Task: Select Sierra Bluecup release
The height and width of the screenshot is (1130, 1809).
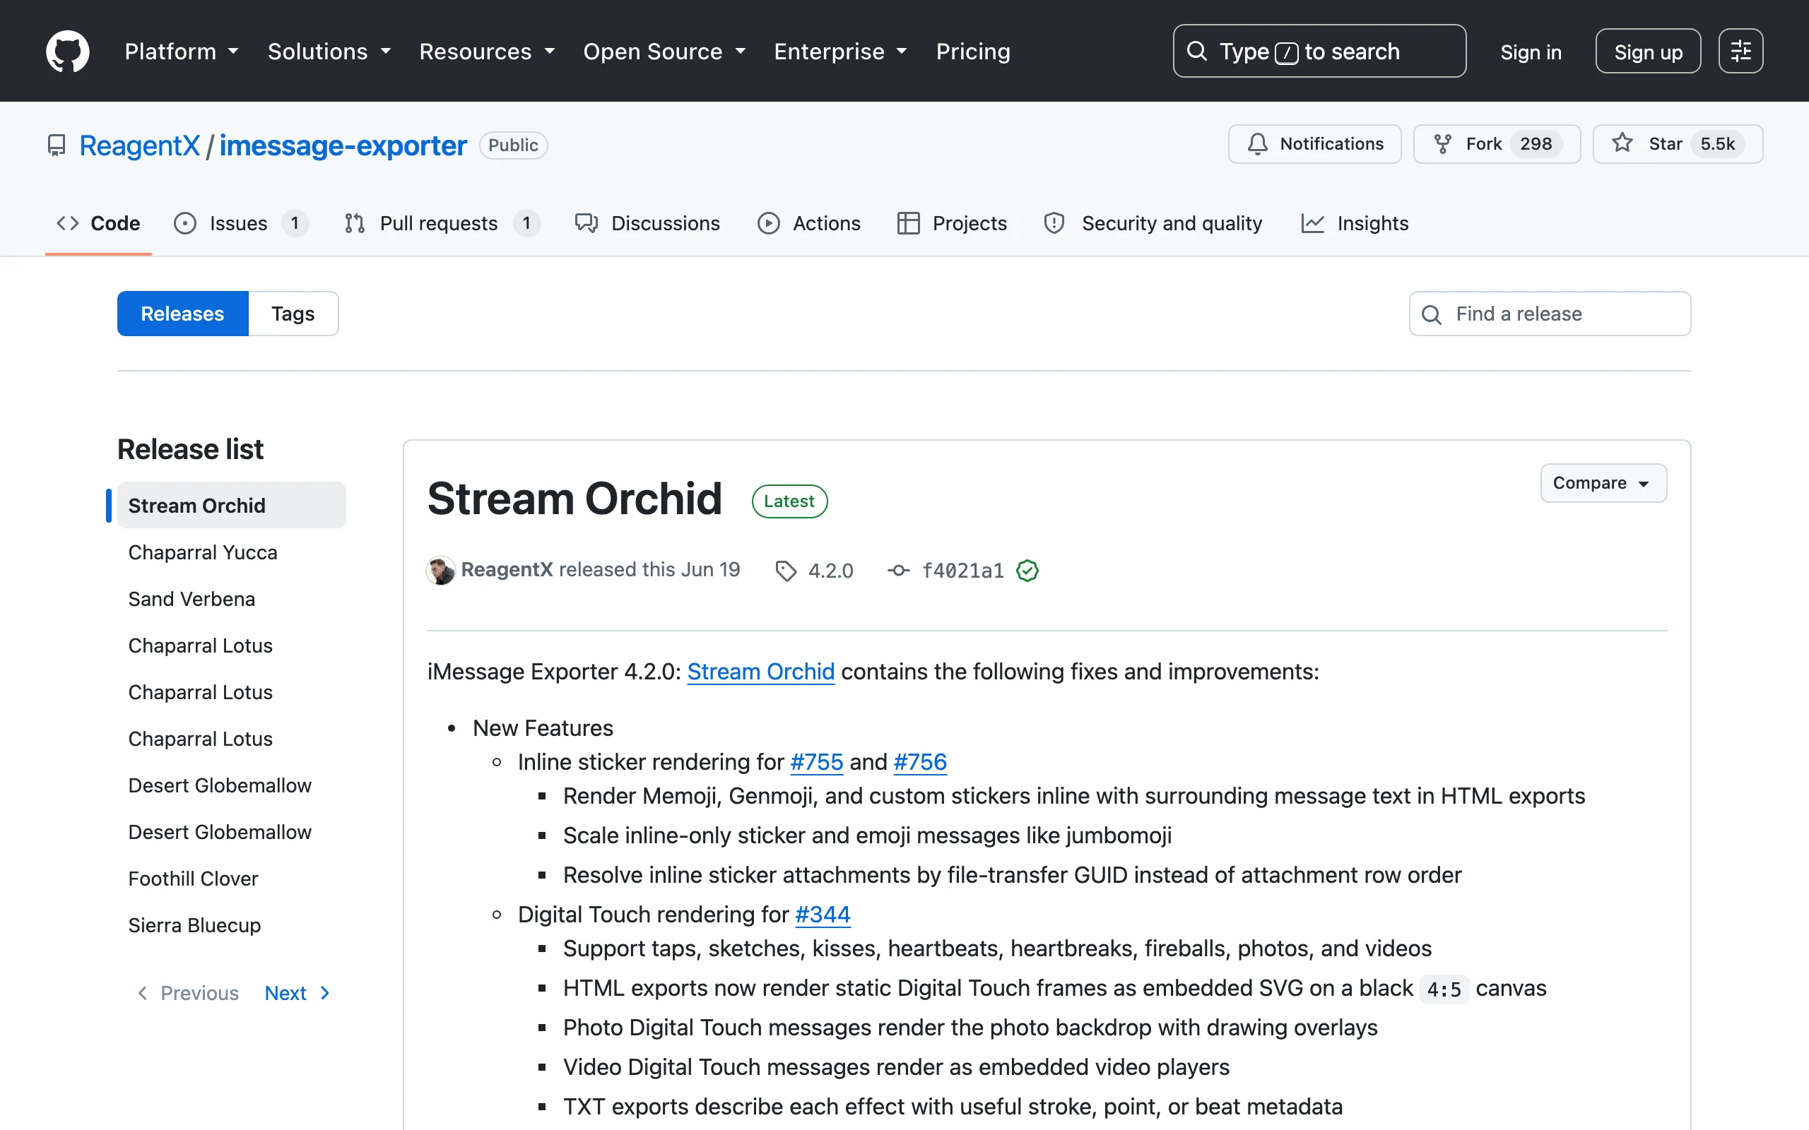Action: tap(232, 925)
